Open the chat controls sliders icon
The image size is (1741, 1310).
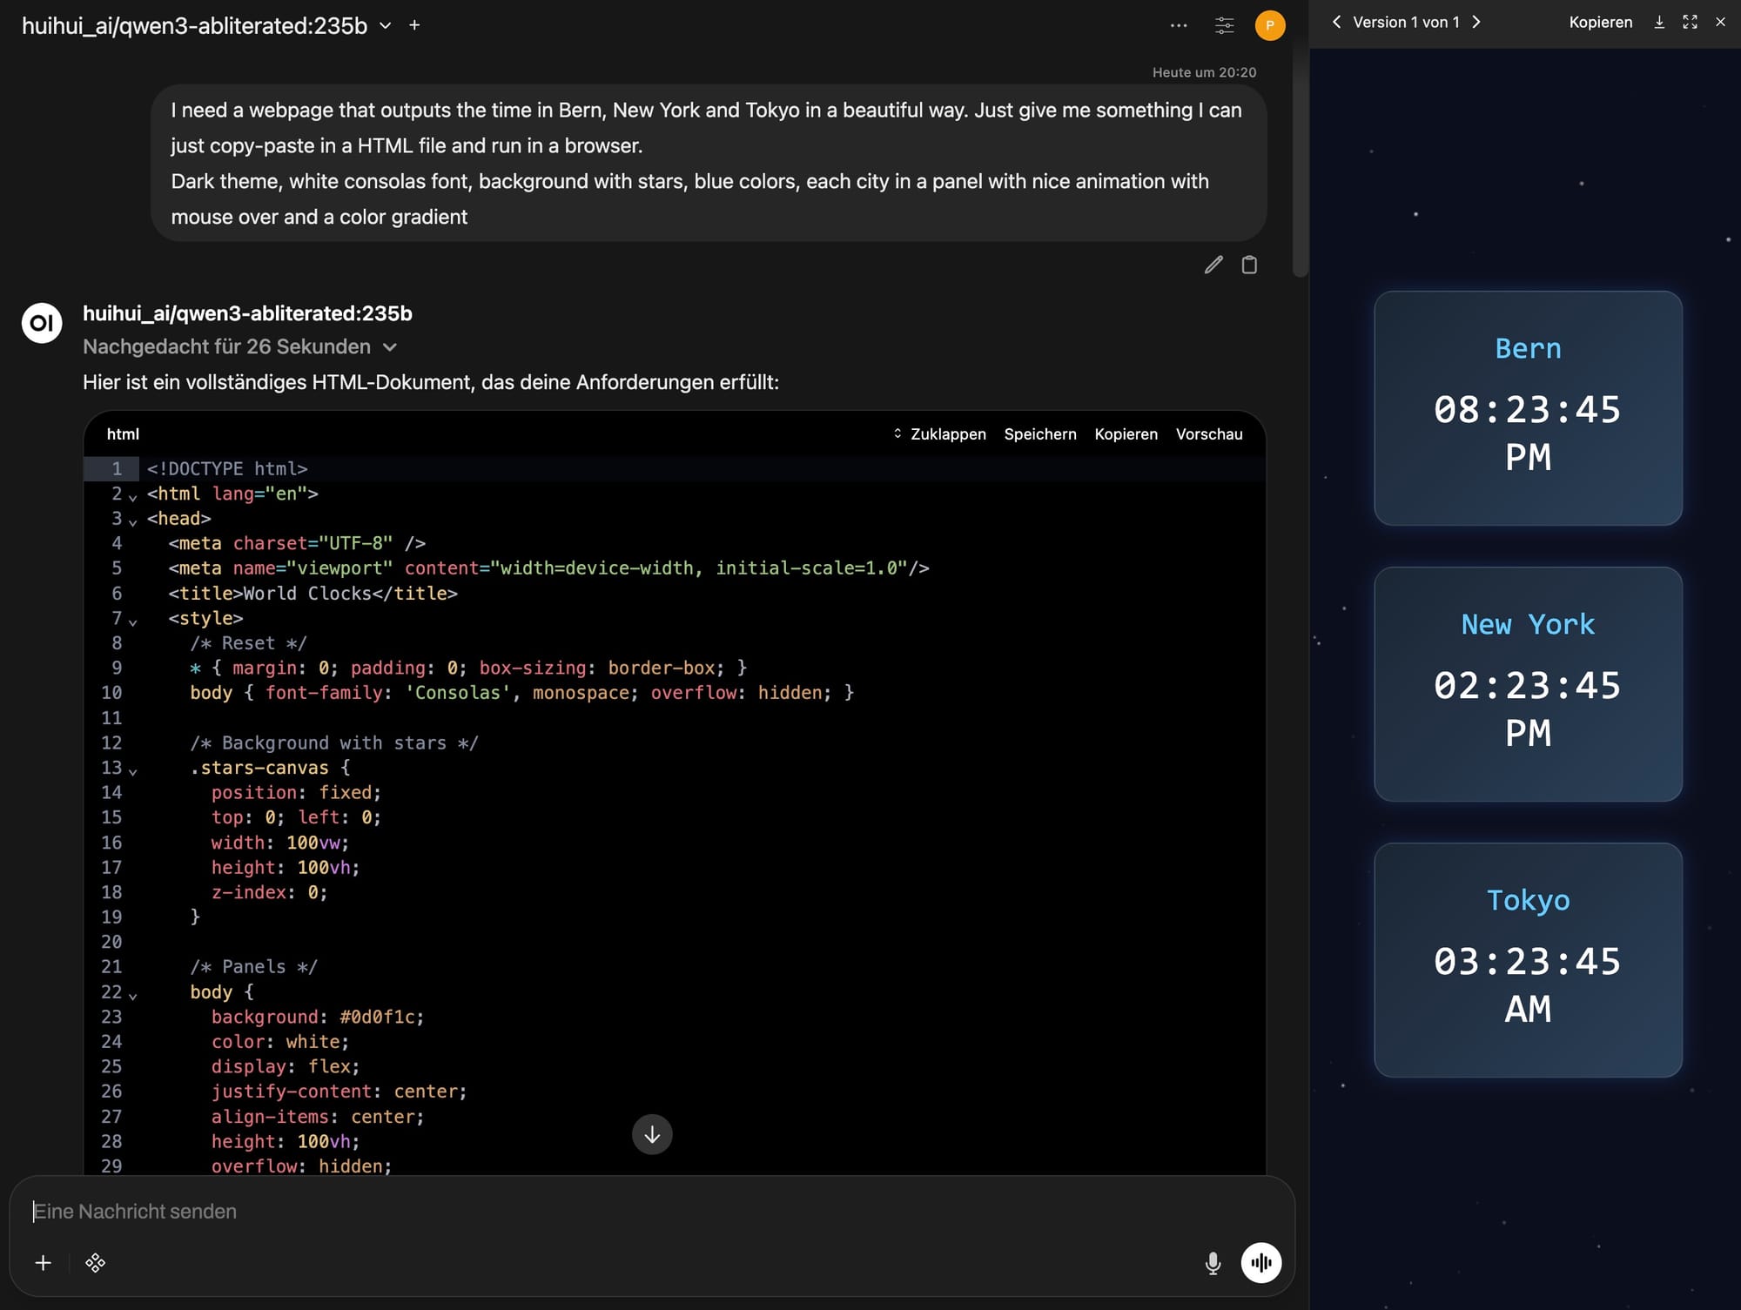pyautogui.click(x=1224, y=25)
